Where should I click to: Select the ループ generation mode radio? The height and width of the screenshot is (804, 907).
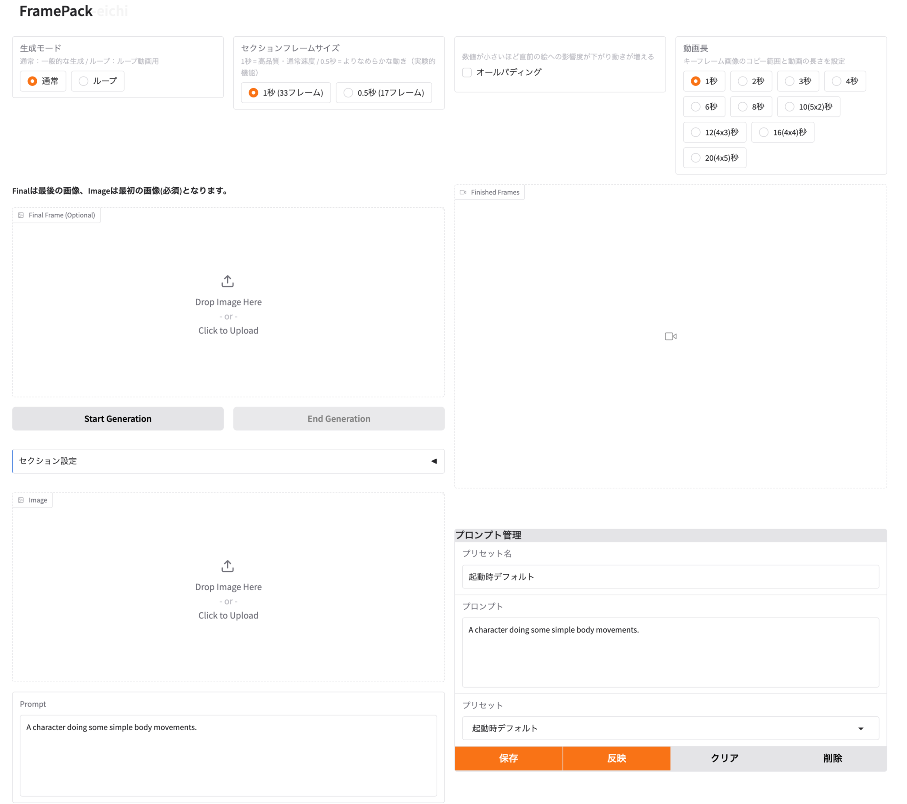pos(83,81)
